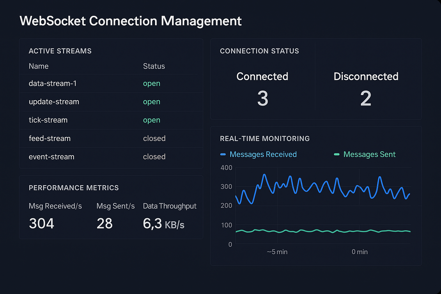This screenshot has height=294, width=441.
Task: Click the WebSocket Connection Management heading
Action: tap(131, 21)
